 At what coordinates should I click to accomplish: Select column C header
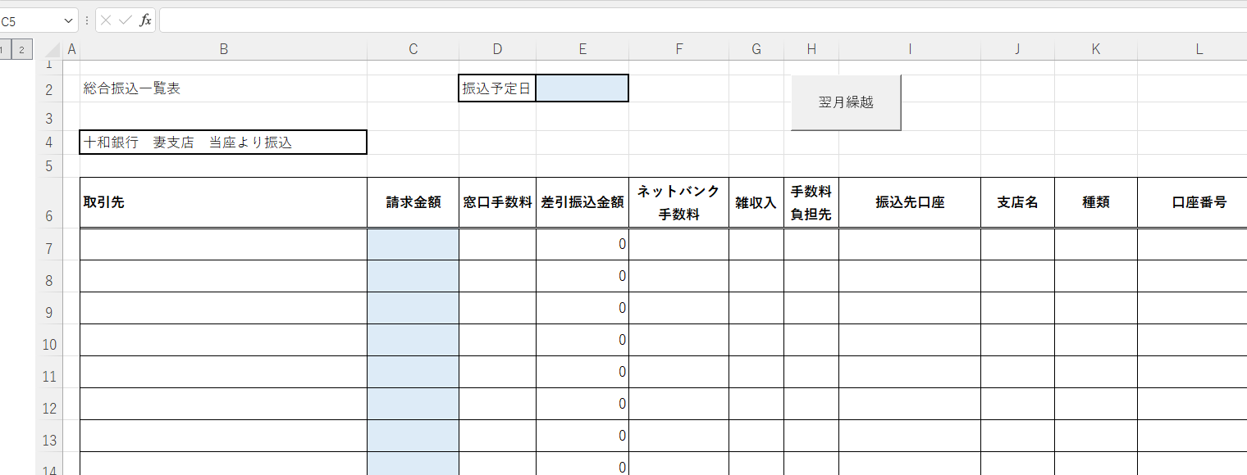pyautogui.click(x=413, y=49)
